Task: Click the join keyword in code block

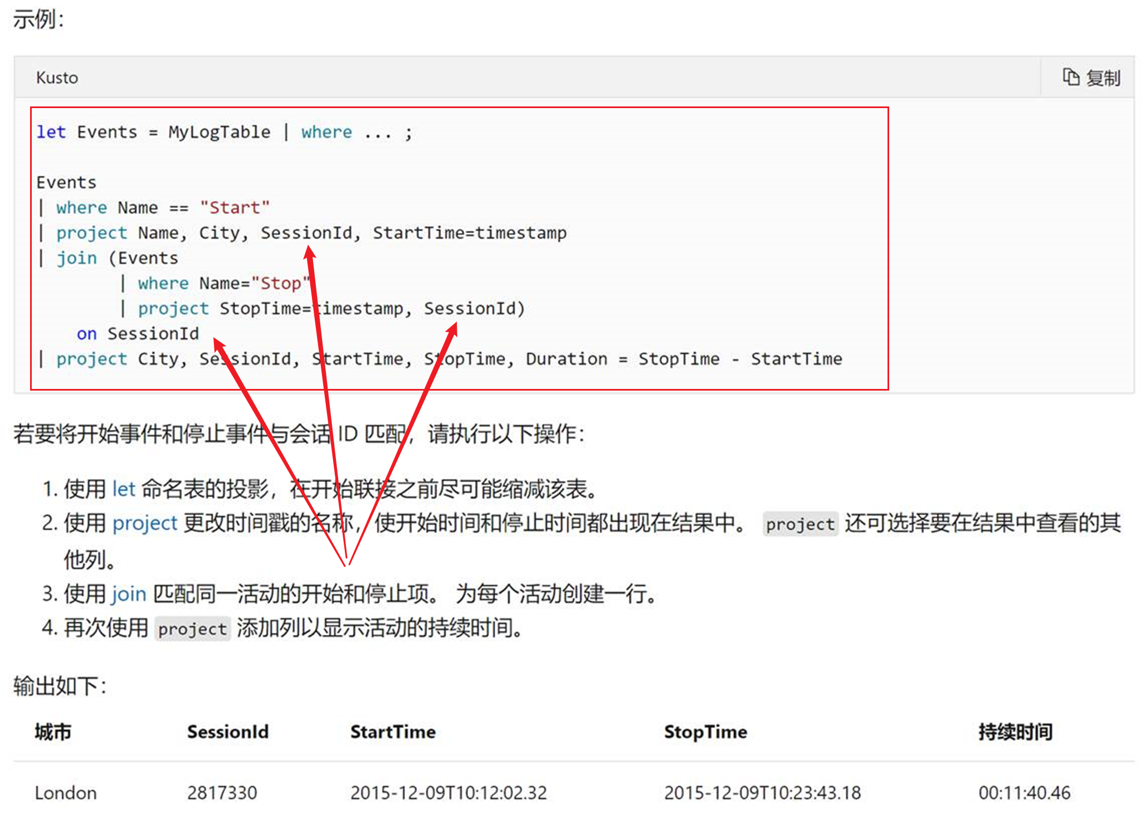Action: point(76,258)
